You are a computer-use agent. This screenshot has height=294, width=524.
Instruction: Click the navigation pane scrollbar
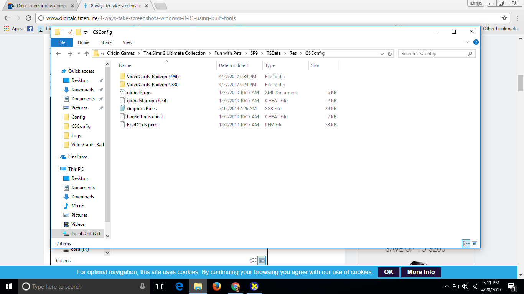click(x=107, y=153)
